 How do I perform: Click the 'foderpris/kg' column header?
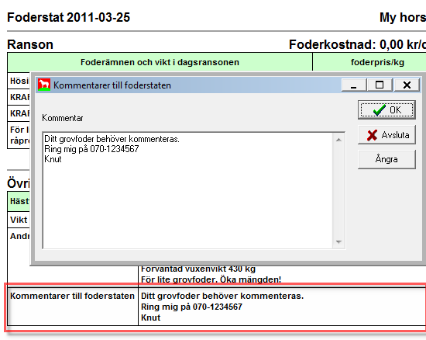pyautogui.click(x=377, y=62)
